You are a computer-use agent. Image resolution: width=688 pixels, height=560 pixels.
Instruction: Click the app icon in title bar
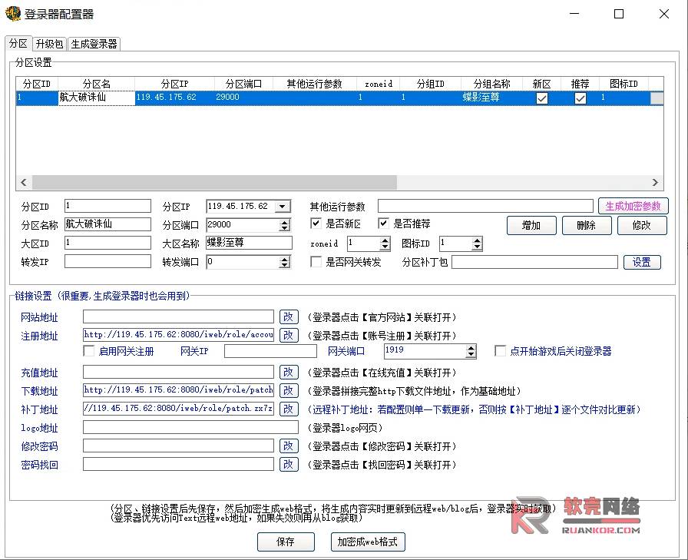(x=13, y=14)
